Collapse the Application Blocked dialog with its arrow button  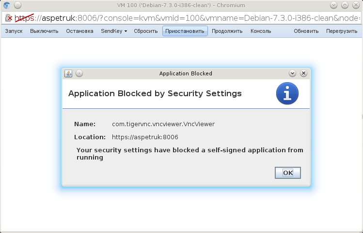click(x=292, y=73)
